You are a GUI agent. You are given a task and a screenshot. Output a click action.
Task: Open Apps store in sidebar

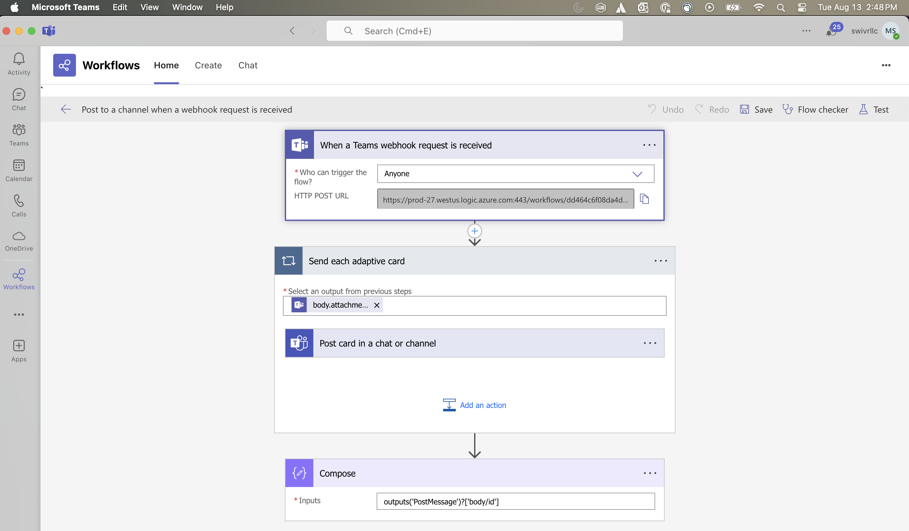19,351
